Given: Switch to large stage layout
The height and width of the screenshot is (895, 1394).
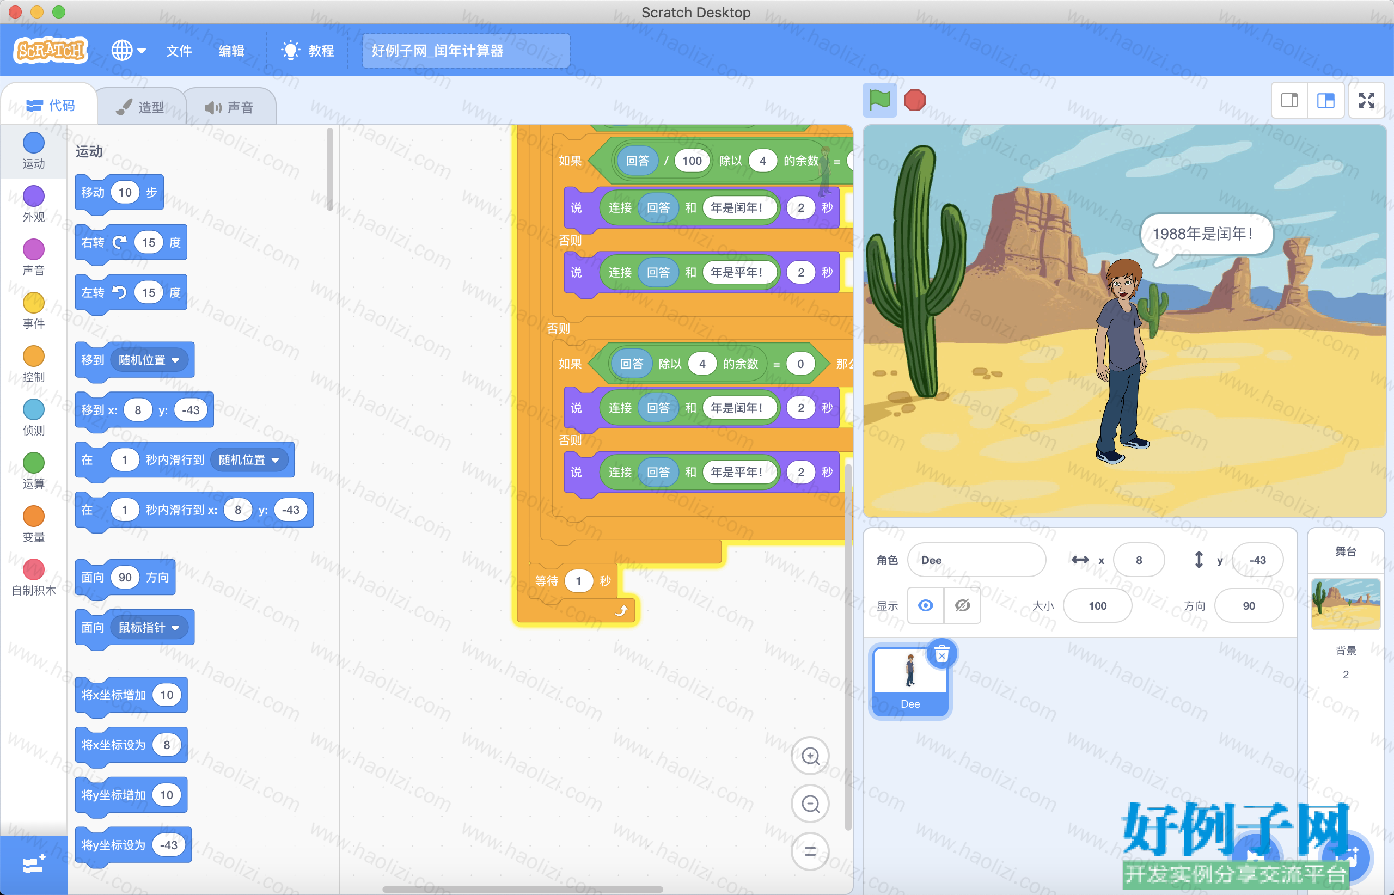Looking at the screenshot, I should pyautogui.click(x=1325, y=101).
